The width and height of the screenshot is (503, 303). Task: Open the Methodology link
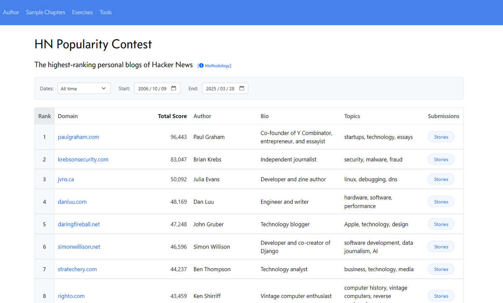(215, 66)
